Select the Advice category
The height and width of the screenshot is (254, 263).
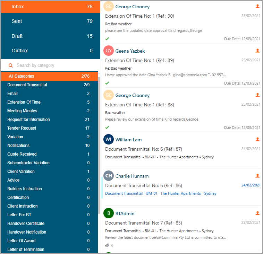(49, 180)
